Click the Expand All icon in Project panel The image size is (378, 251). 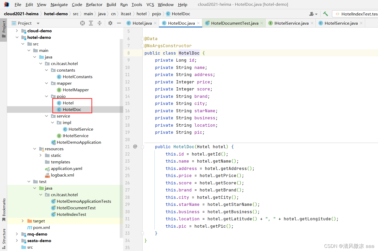pyautogui.click(x=91, y=23)
